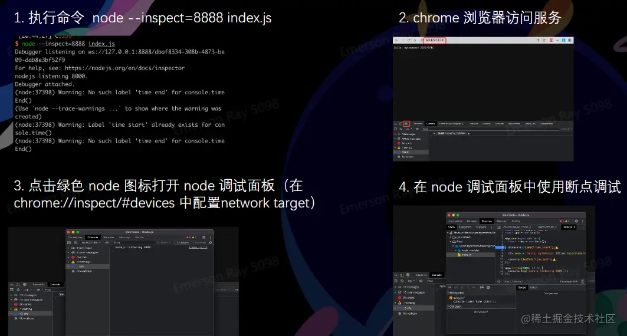Screen dimensions: 627x336
Task: Open Scope tab in step 4 debugger pane
Action: pyautogui.click(x=522, y=288)
